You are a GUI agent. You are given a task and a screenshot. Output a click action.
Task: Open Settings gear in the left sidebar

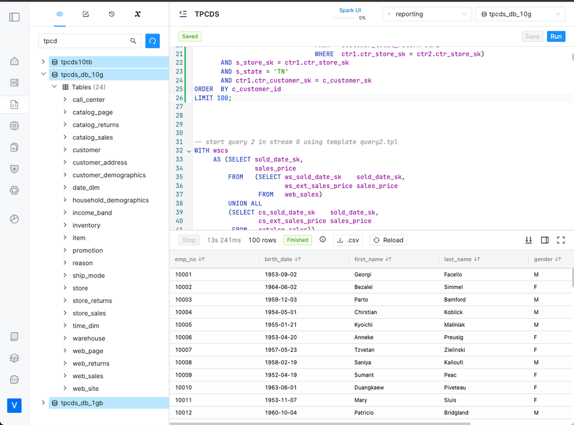tap(14, 190)
